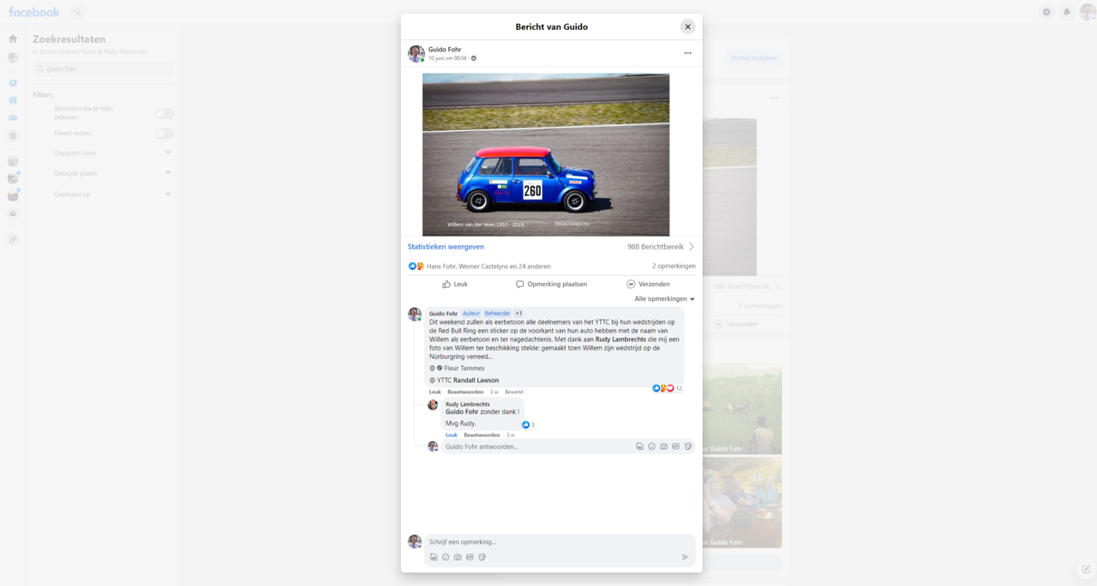This screenshot has height=586, width=1097.
Task: Open Guido Fohr's profile picture in the post header
Action: coord(416,53)
